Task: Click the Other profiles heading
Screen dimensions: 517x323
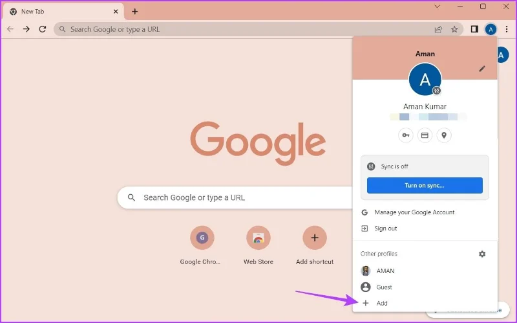Action: click(x=379, y=254)
